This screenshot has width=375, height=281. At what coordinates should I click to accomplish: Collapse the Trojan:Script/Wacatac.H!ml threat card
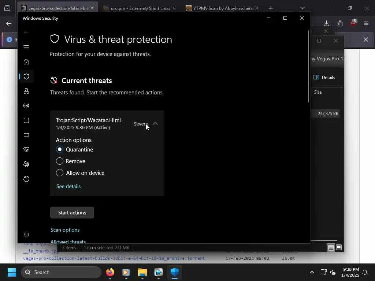point(155,124)
